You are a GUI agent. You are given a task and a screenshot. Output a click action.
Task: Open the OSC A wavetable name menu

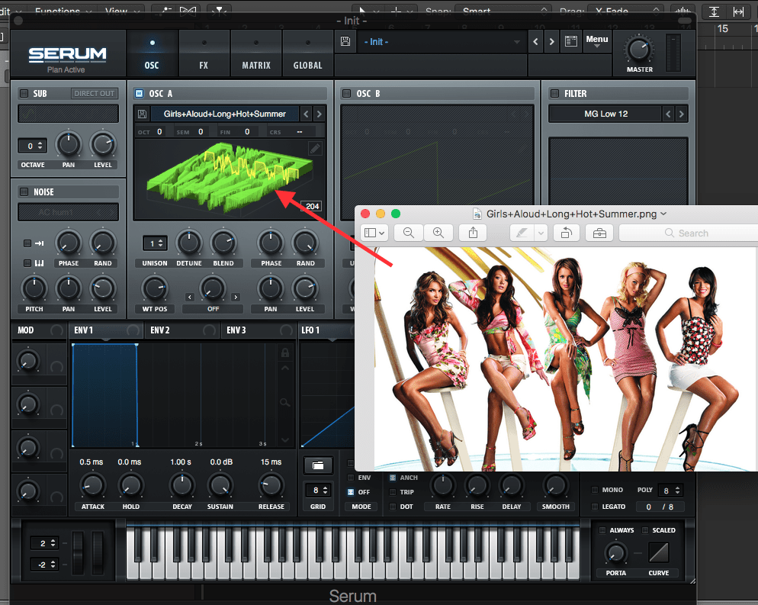click(x=224, y=114)
